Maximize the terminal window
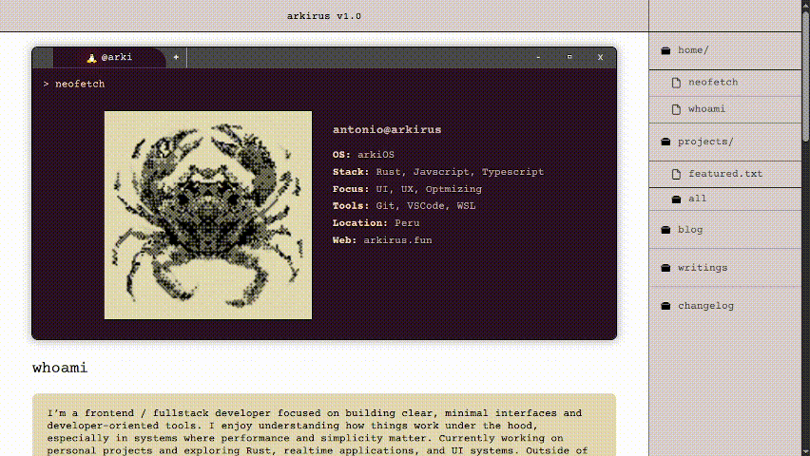The height and width of the screenshot is (456, 810). coord(569,58)
